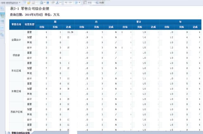Select the 周 group header

[x=55, y=22]
